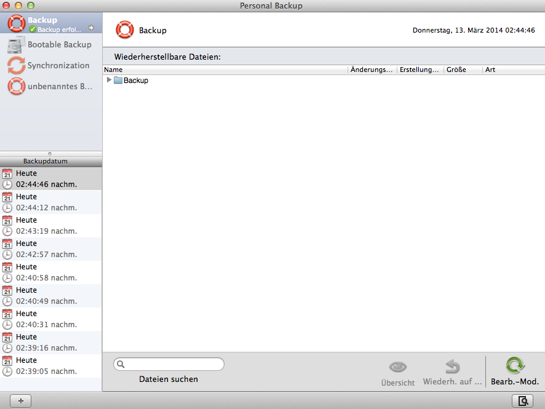Image resolution: width=545 pixels, height=409 pixels.
Task: Click the sidebar split divider handle
Action: [x=50, y=153]
